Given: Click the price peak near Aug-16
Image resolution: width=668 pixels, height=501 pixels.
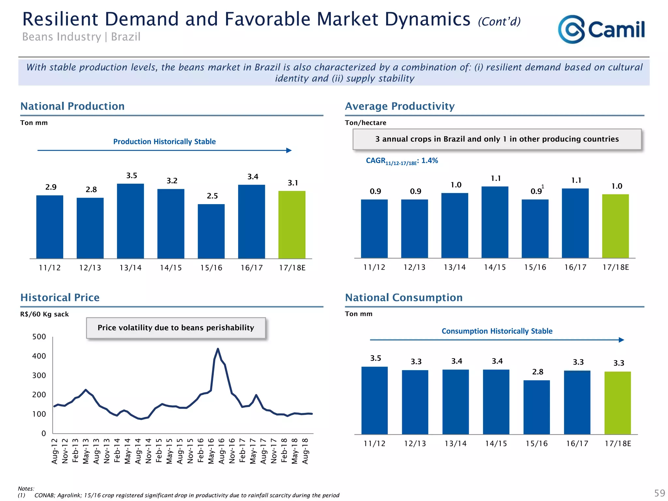Looking at the screenshot, I should point(218,349).
